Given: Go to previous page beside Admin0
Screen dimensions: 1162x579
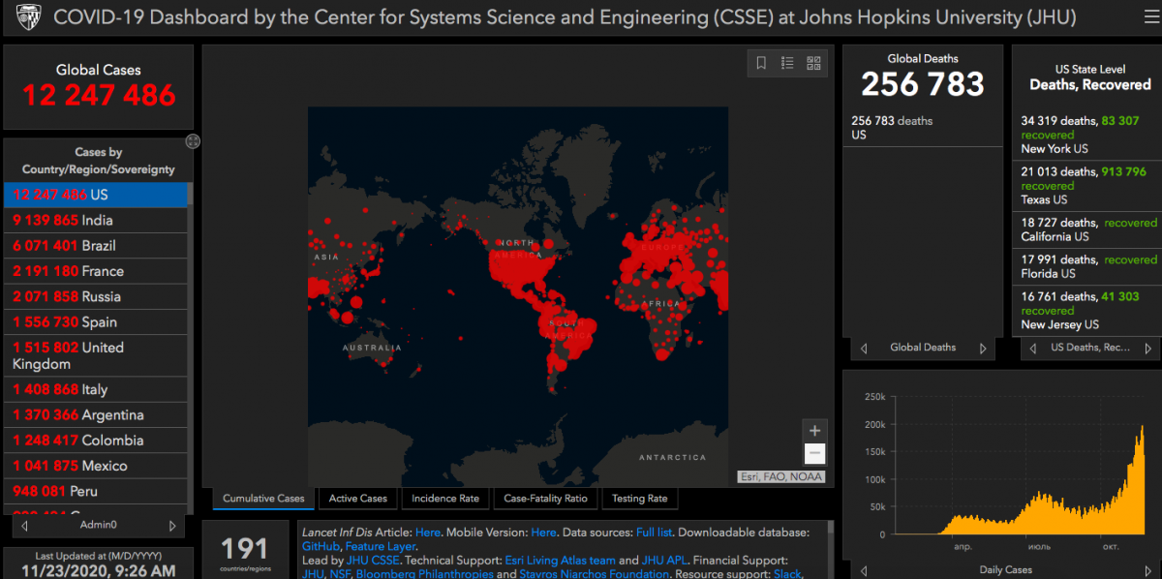Looking at the screenshot, I should point(24,526).
